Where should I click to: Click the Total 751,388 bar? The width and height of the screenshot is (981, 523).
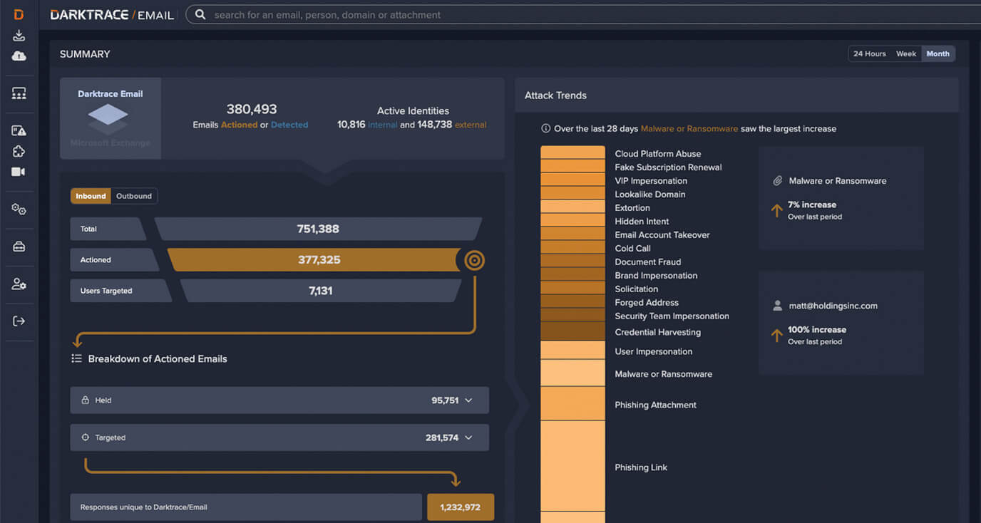(x=318, y=229)
